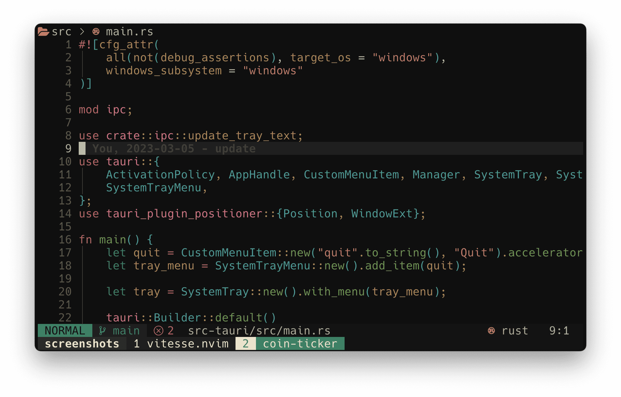Click the git branch icon in statusline

(x=102, y=331)
